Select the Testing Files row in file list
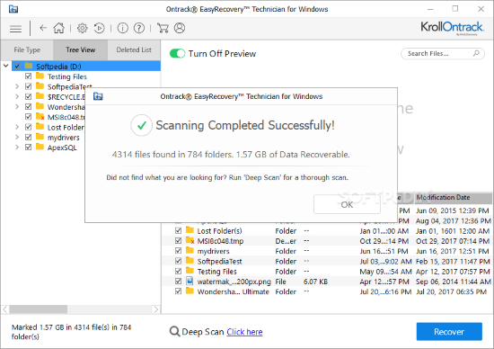Image resolution: width=494 pixels, height=349 pixels. (327, 272)
